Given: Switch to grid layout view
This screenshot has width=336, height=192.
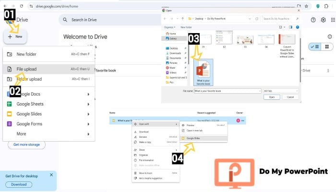Looking at the screenshot, I should coord(327,47).
